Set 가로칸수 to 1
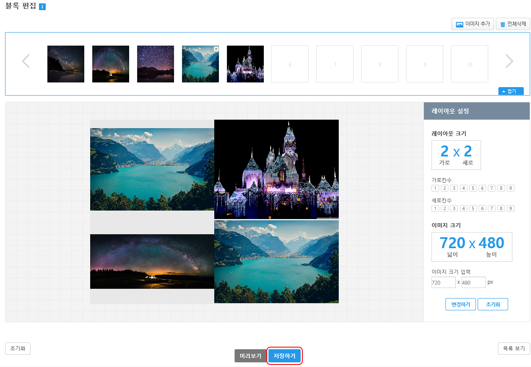531x367 pixels. 435,188
